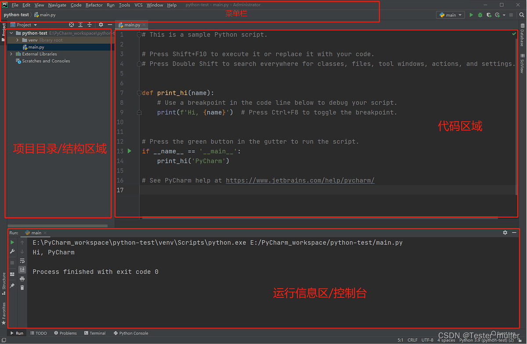The height and width of the screenshot is (344, 527).
Task: Open the Edit menu
Action: (26, 5)
